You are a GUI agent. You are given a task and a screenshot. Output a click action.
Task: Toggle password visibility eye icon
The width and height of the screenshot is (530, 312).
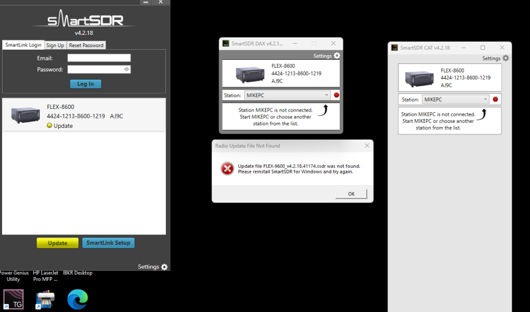point(127,69)
